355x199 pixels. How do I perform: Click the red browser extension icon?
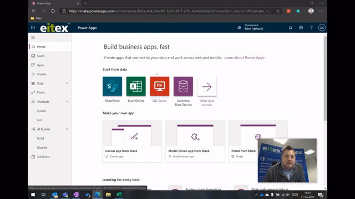[288, 11]
